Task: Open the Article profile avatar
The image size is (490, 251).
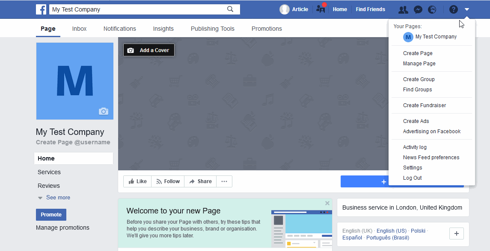Action: (x=285, y=9)
